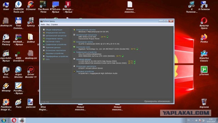
Task: Open Opera from the taskbar
Action: [14, 120]
